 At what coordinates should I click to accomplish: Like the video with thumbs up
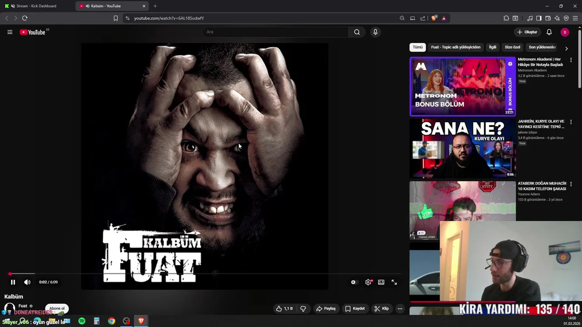(284, 309)
